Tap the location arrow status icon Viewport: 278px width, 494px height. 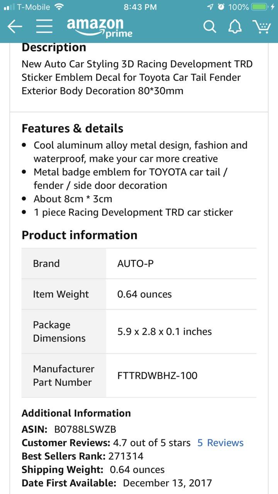[x=210, y=7]
